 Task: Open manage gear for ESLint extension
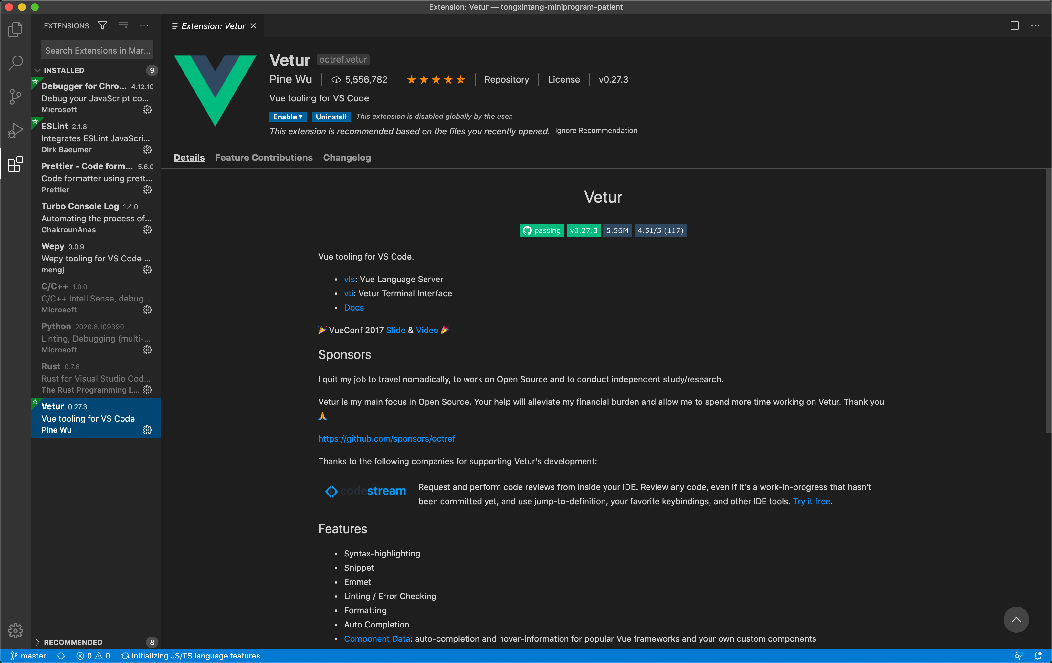147,150
